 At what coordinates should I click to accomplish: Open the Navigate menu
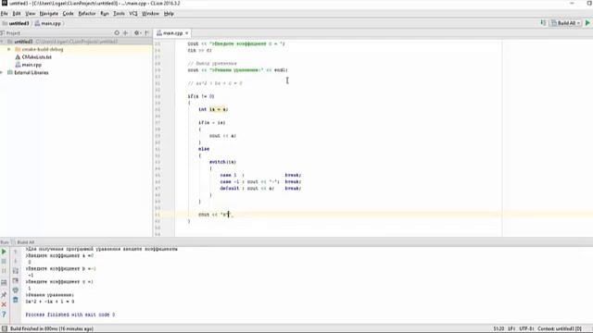49,14
